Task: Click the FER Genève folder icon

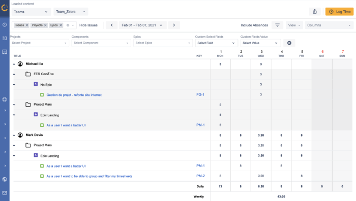Action: pos(28,74)
